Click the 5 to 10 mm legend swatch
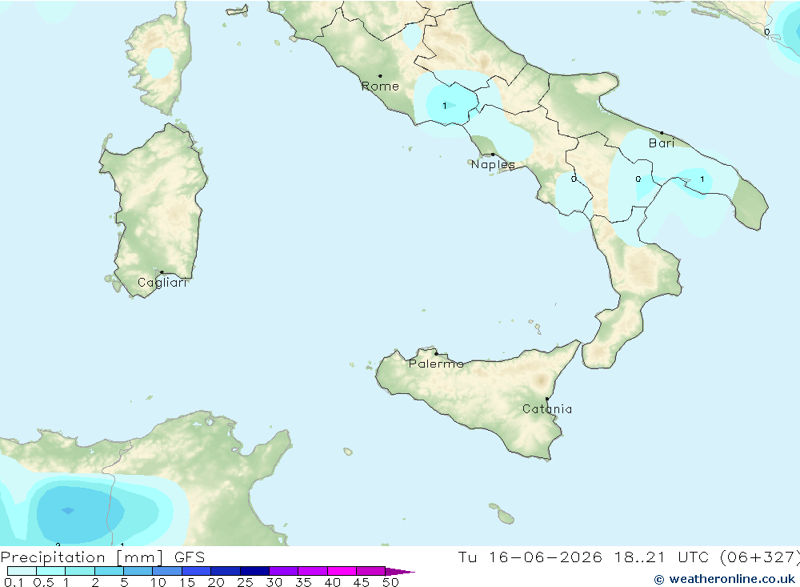The height and width of the screenshot is (587, 800). pyautogui.click(x=138, y=571)
